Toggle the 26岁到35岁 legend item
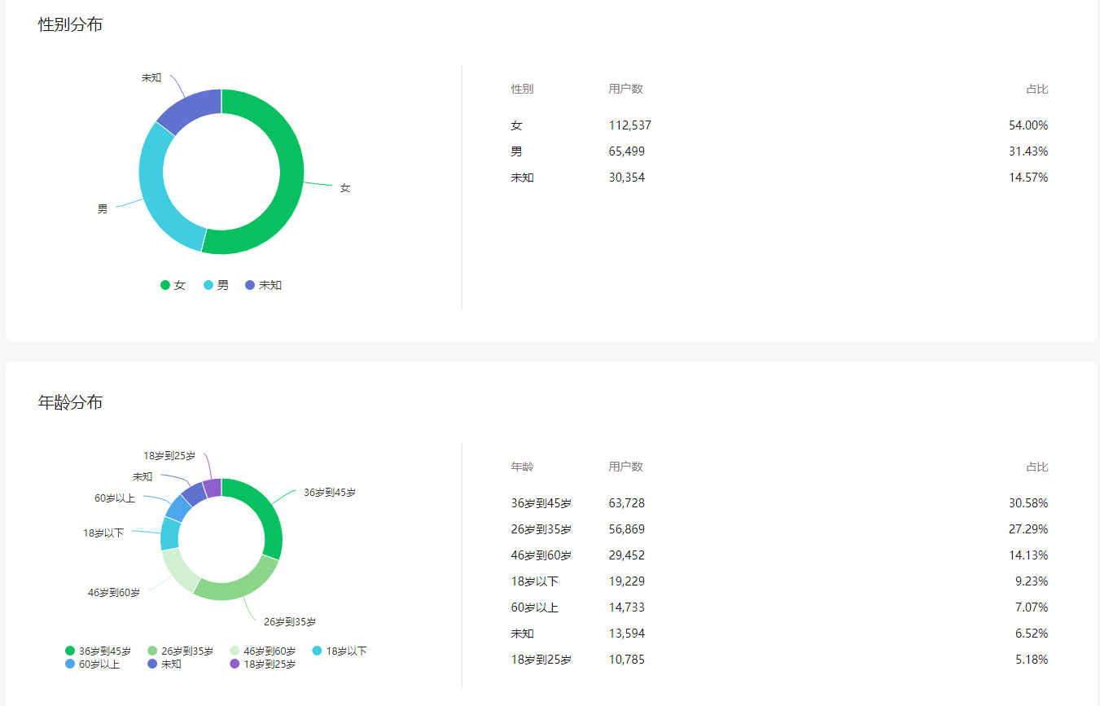Screen dimensions: 1100x706 click(x=181, y=651)
